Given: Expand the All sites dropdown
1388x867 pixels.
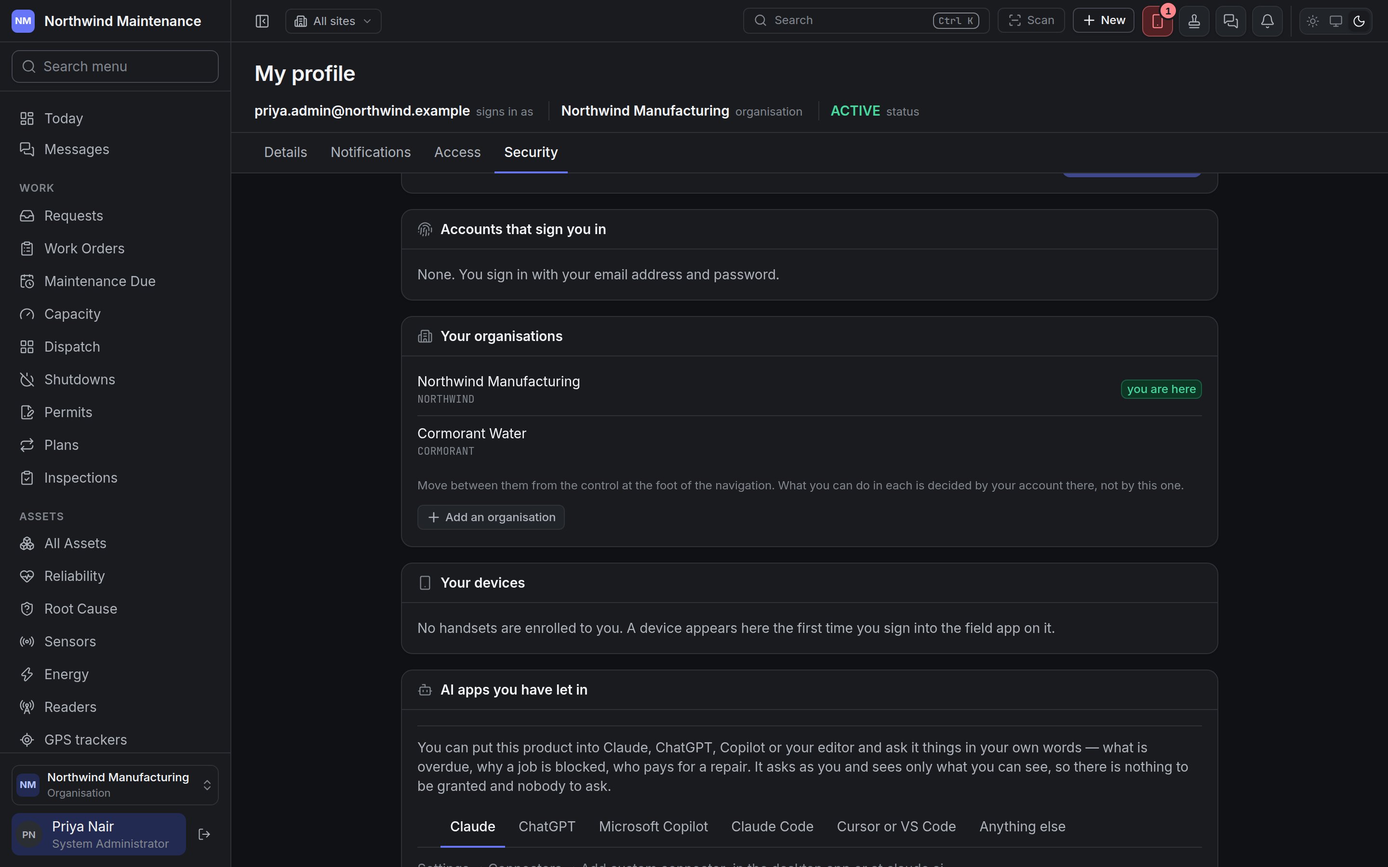Looking at the screenshot, I should click(333, 21).
